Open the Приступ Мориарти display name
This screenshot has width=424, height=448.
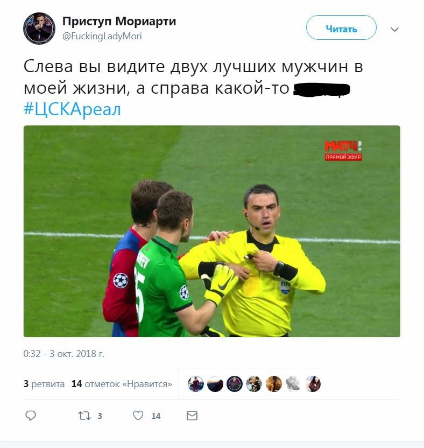coord(119,21)
